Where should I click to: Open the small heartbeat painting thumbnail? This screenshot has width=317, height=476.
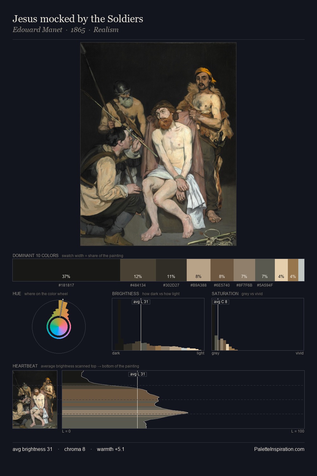pos(35,400)
